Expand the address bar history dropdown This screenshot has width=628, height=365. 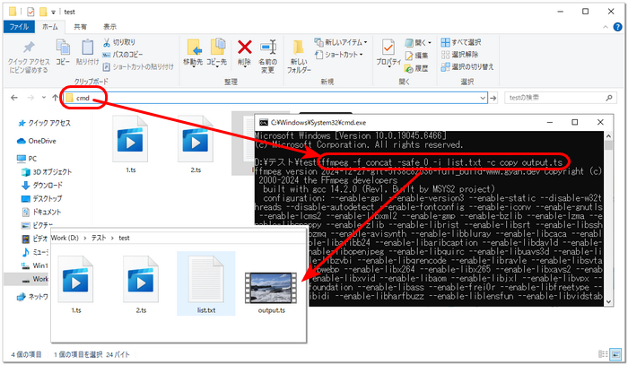[x=483, y=98]
